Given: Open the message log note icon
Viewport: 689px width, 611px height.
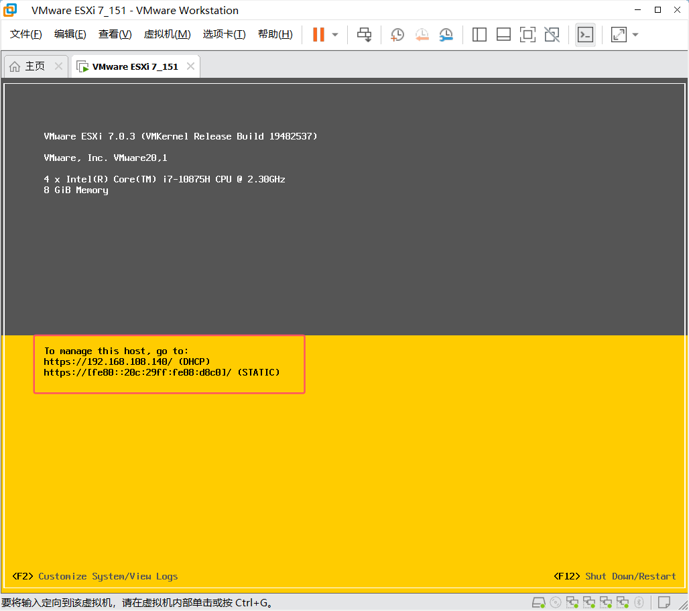Looking at the screenshot, I should click(x=664, y=602).
